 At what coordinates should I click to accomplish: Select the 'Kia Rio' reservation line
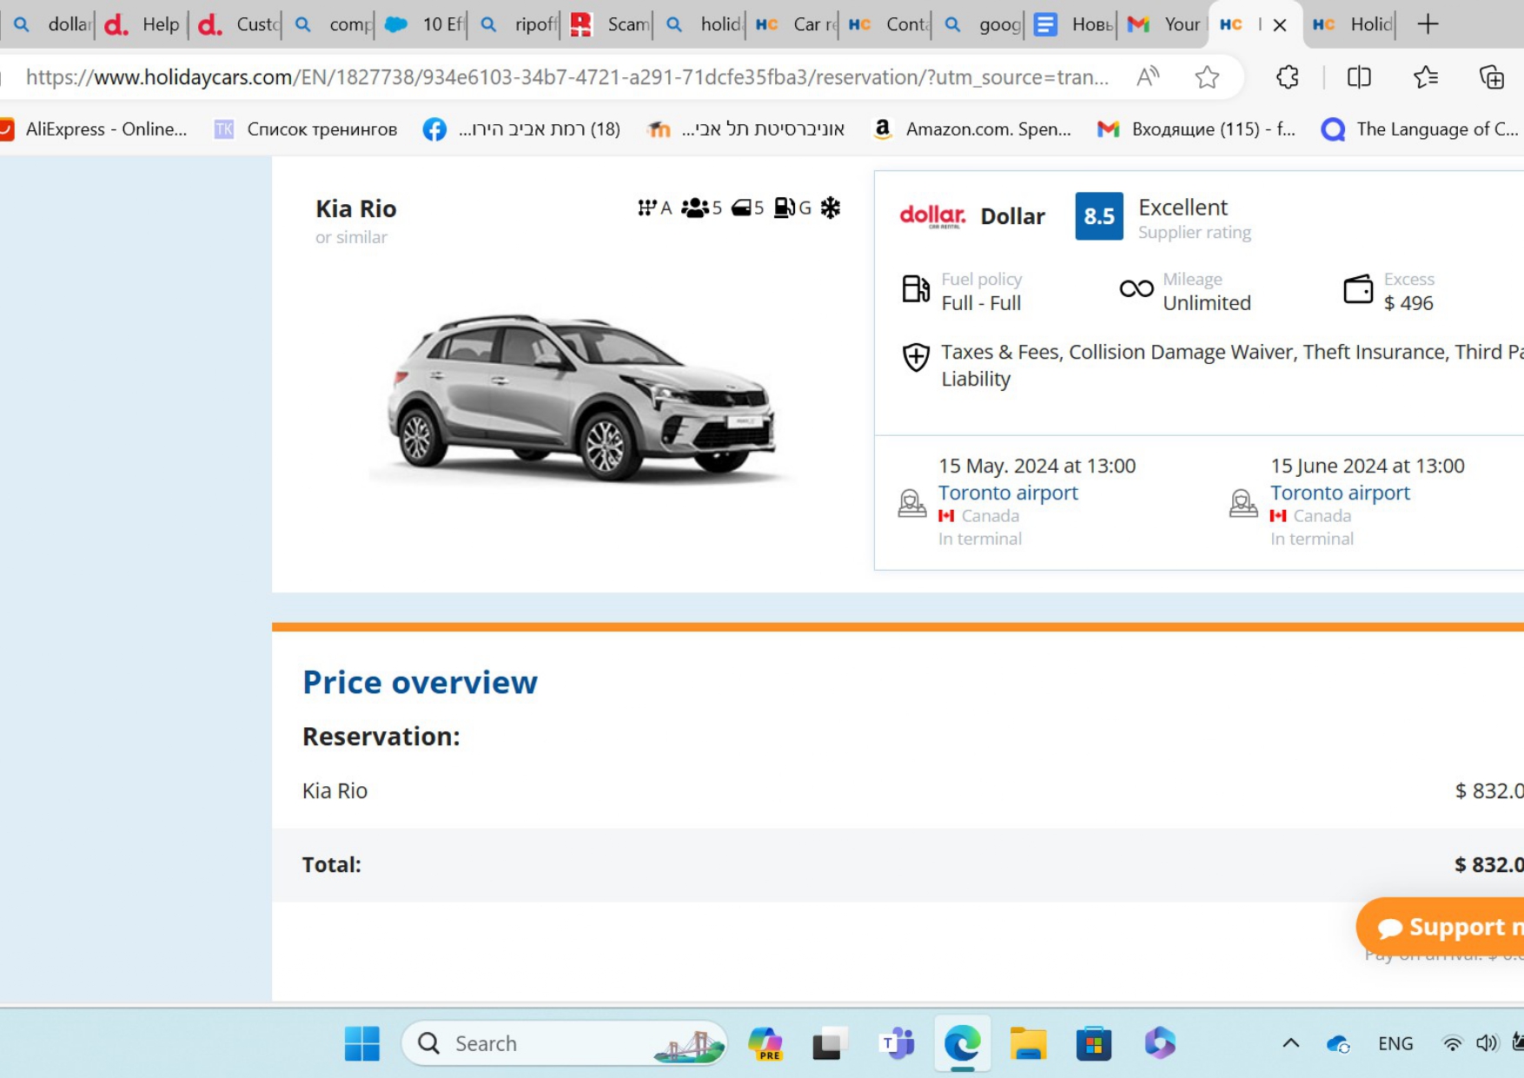(x=335, y=790)
